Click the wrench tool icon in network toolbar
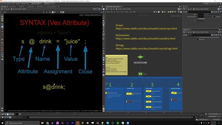Screen dimensions: 222x125 click(x=154, y=12)
